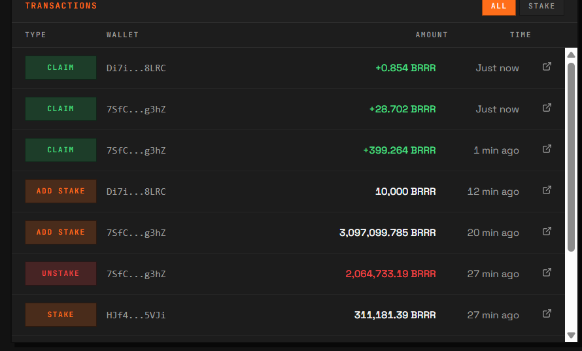
Task: Open external link for 10,000 BRRR stake
Action: coord(547,190)
